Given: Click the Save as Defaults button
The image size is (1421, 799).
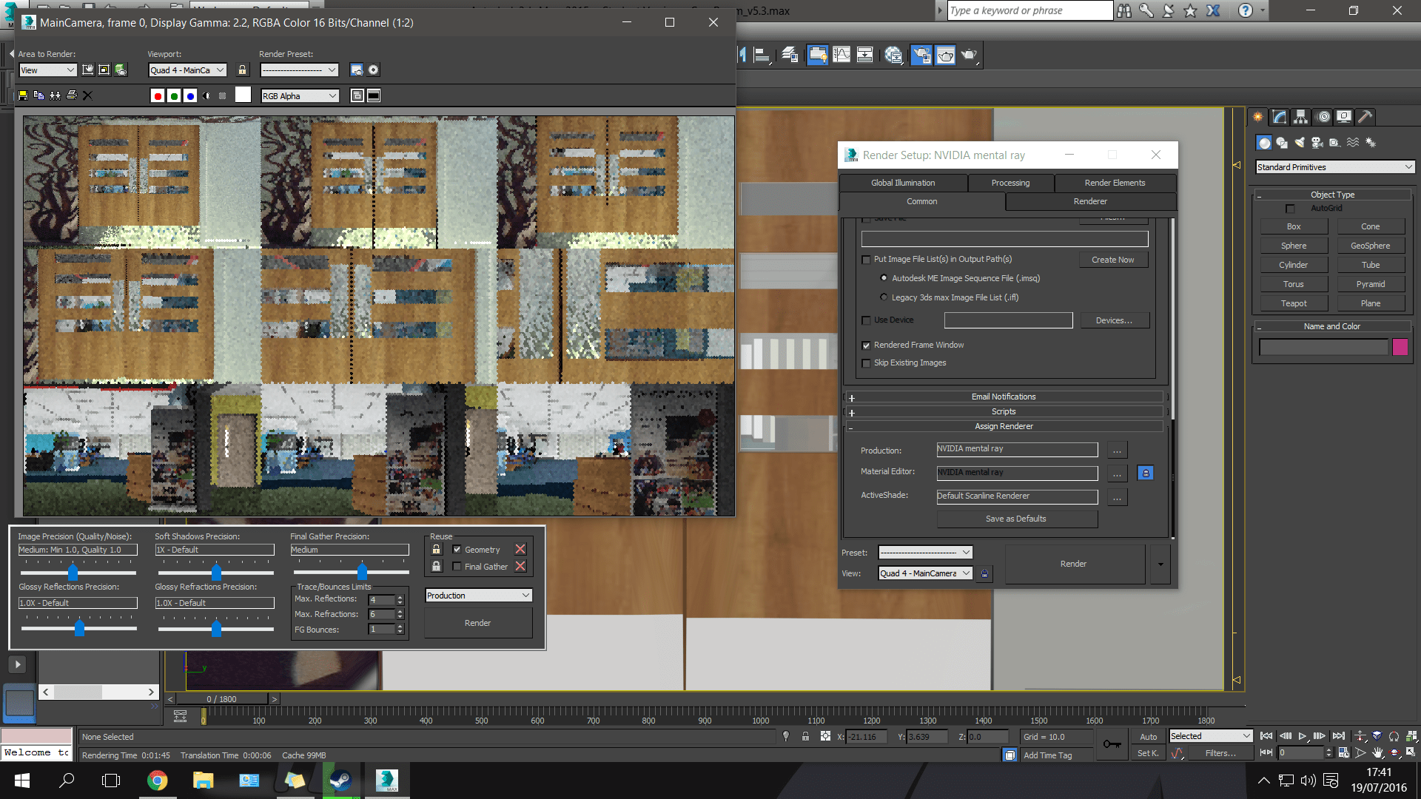Looking at the screenshot, I should pos(1015,519).
